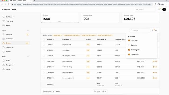Open Chrome three-dot menu

click(x=167, y=4)
